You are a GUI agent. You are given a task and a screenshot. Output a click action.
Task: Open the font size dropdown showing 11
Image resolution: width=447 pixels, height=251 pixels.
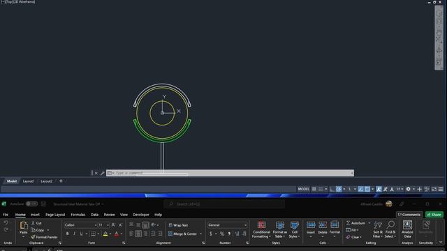tap(108, 225)
